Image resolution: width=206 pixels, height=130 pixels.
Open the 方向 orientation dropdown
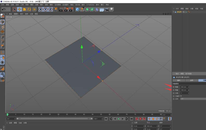pyautogui.click(x=193, y=99)
